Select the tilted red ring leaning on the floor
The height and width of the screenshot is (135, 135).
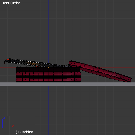[100, 71]
